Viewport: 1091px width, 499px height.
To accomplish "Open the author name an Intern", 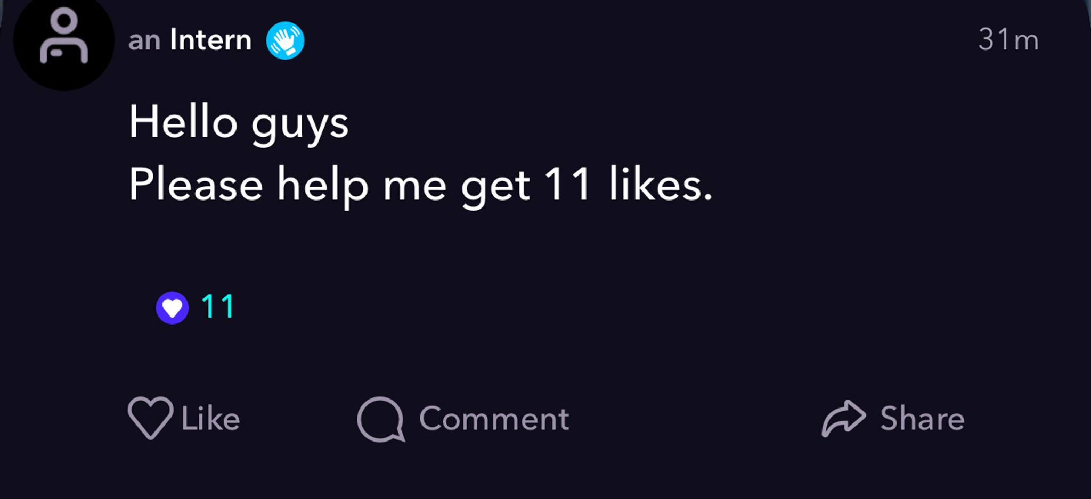I will pyautogui.click(x=190, y=40).
